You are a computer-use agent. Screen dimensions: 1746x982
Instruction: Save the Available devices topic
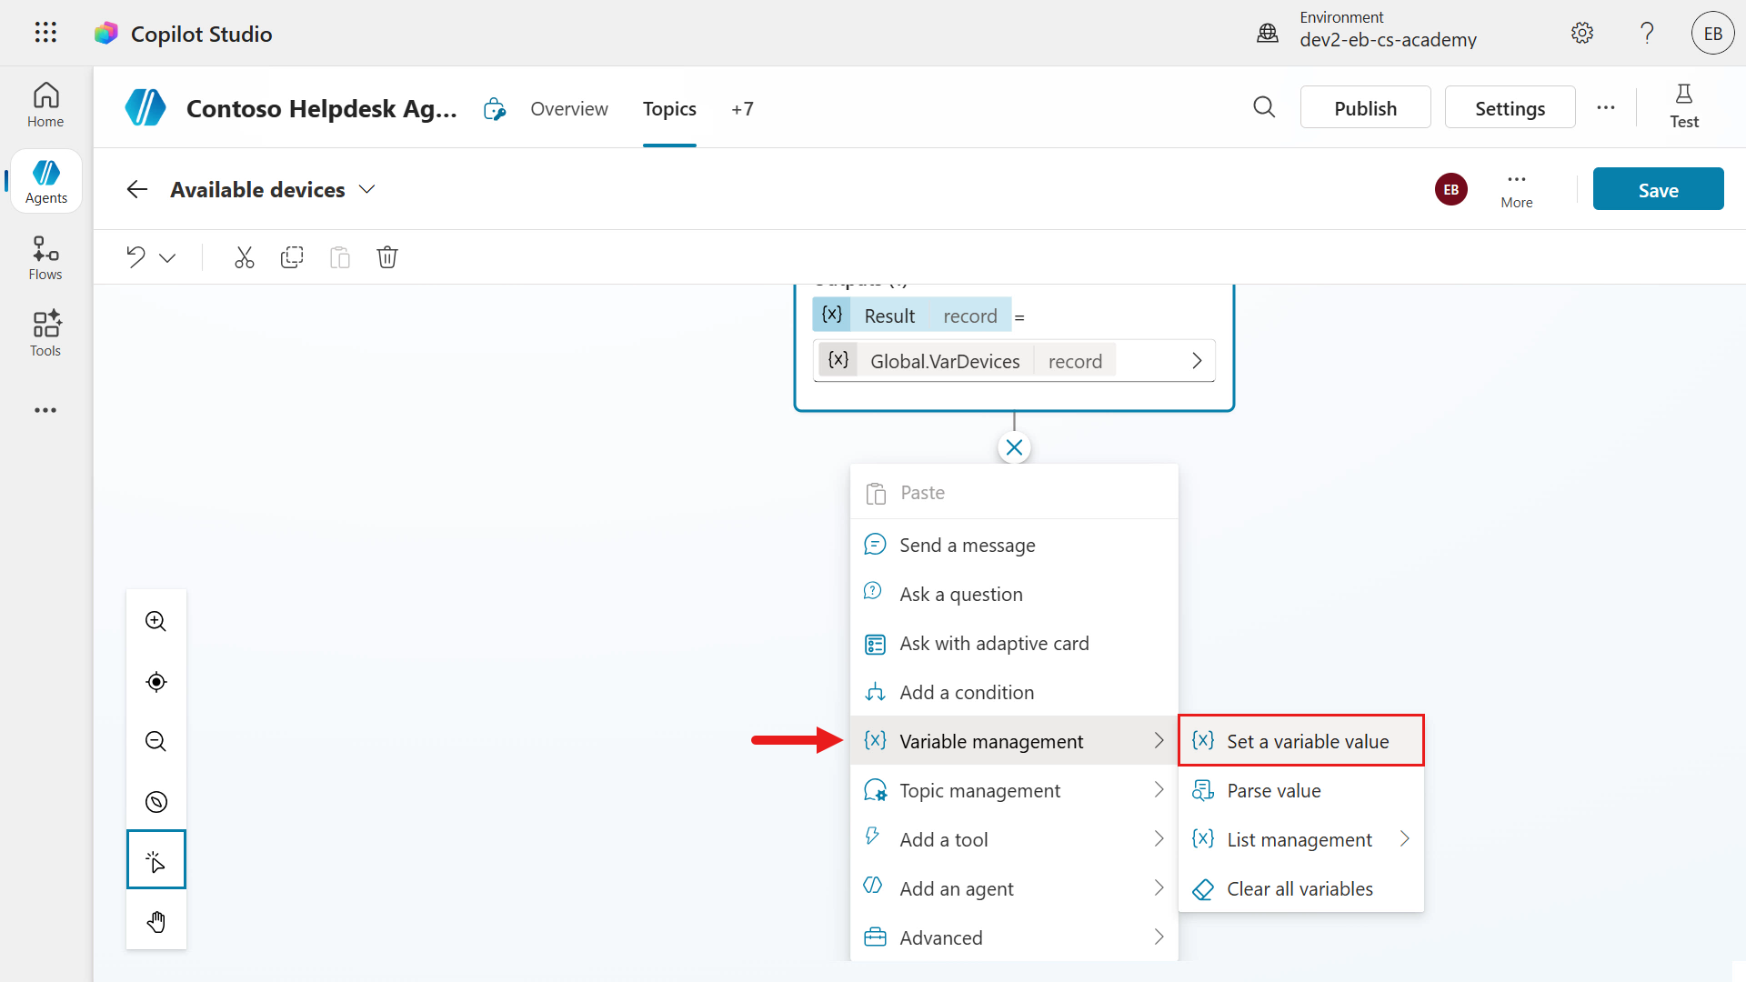1657,189
